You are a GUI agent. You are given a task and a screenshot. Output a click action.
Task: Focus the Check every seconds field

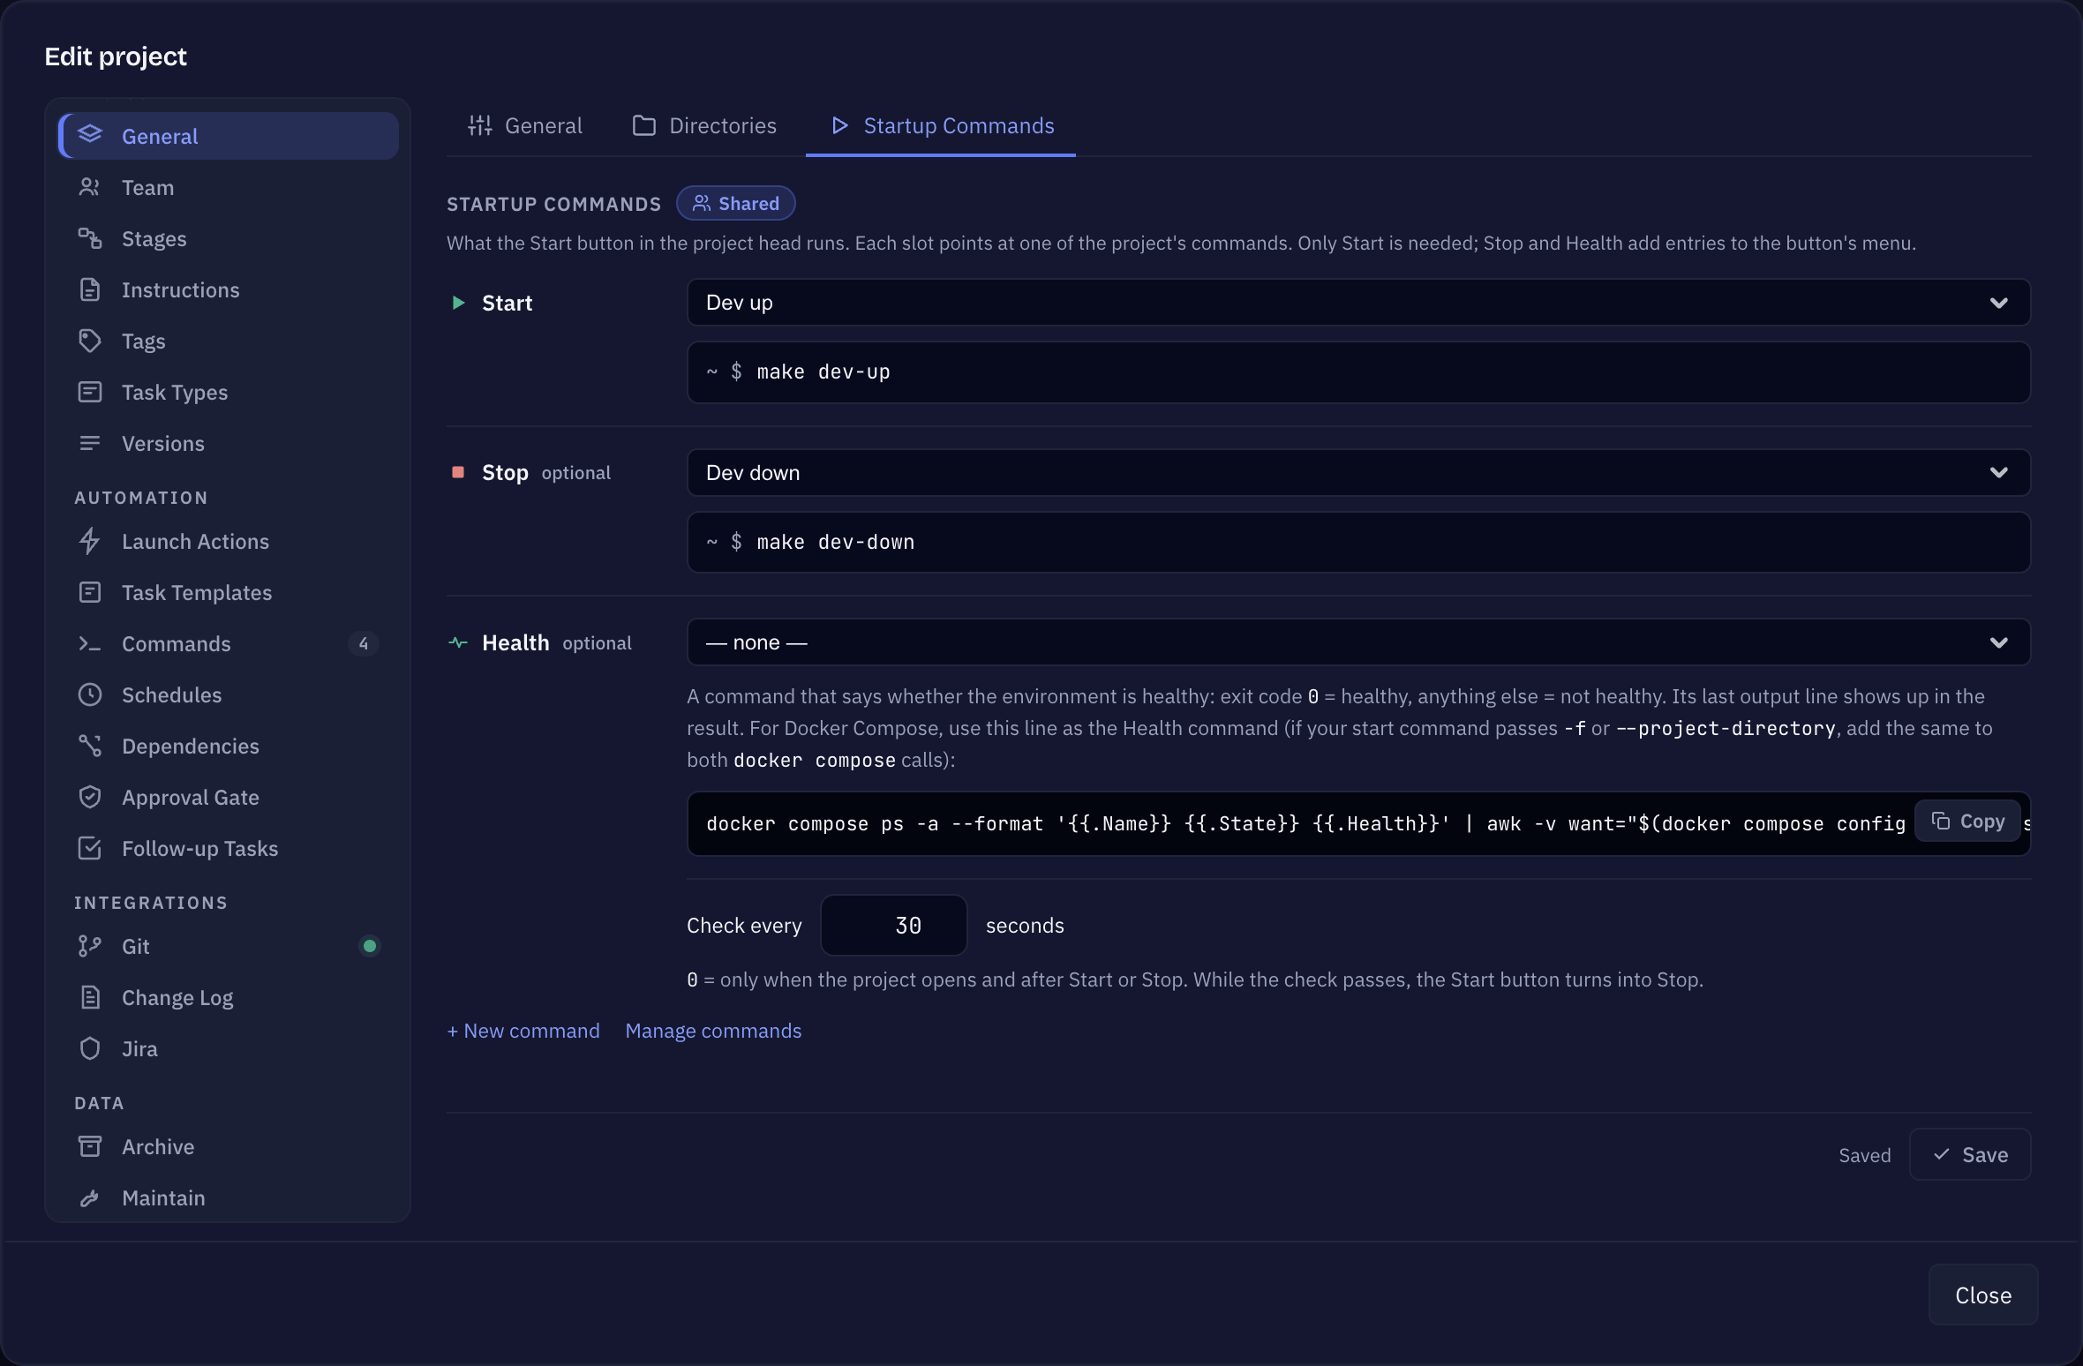pos(894,926)
